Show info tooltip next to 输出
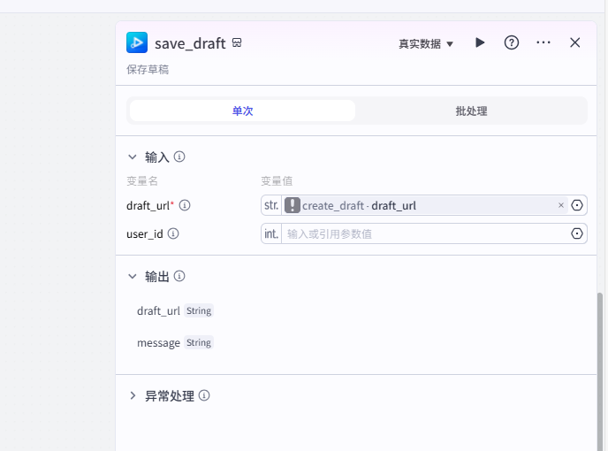Screen dimensions: 608x451 [179, 276]
